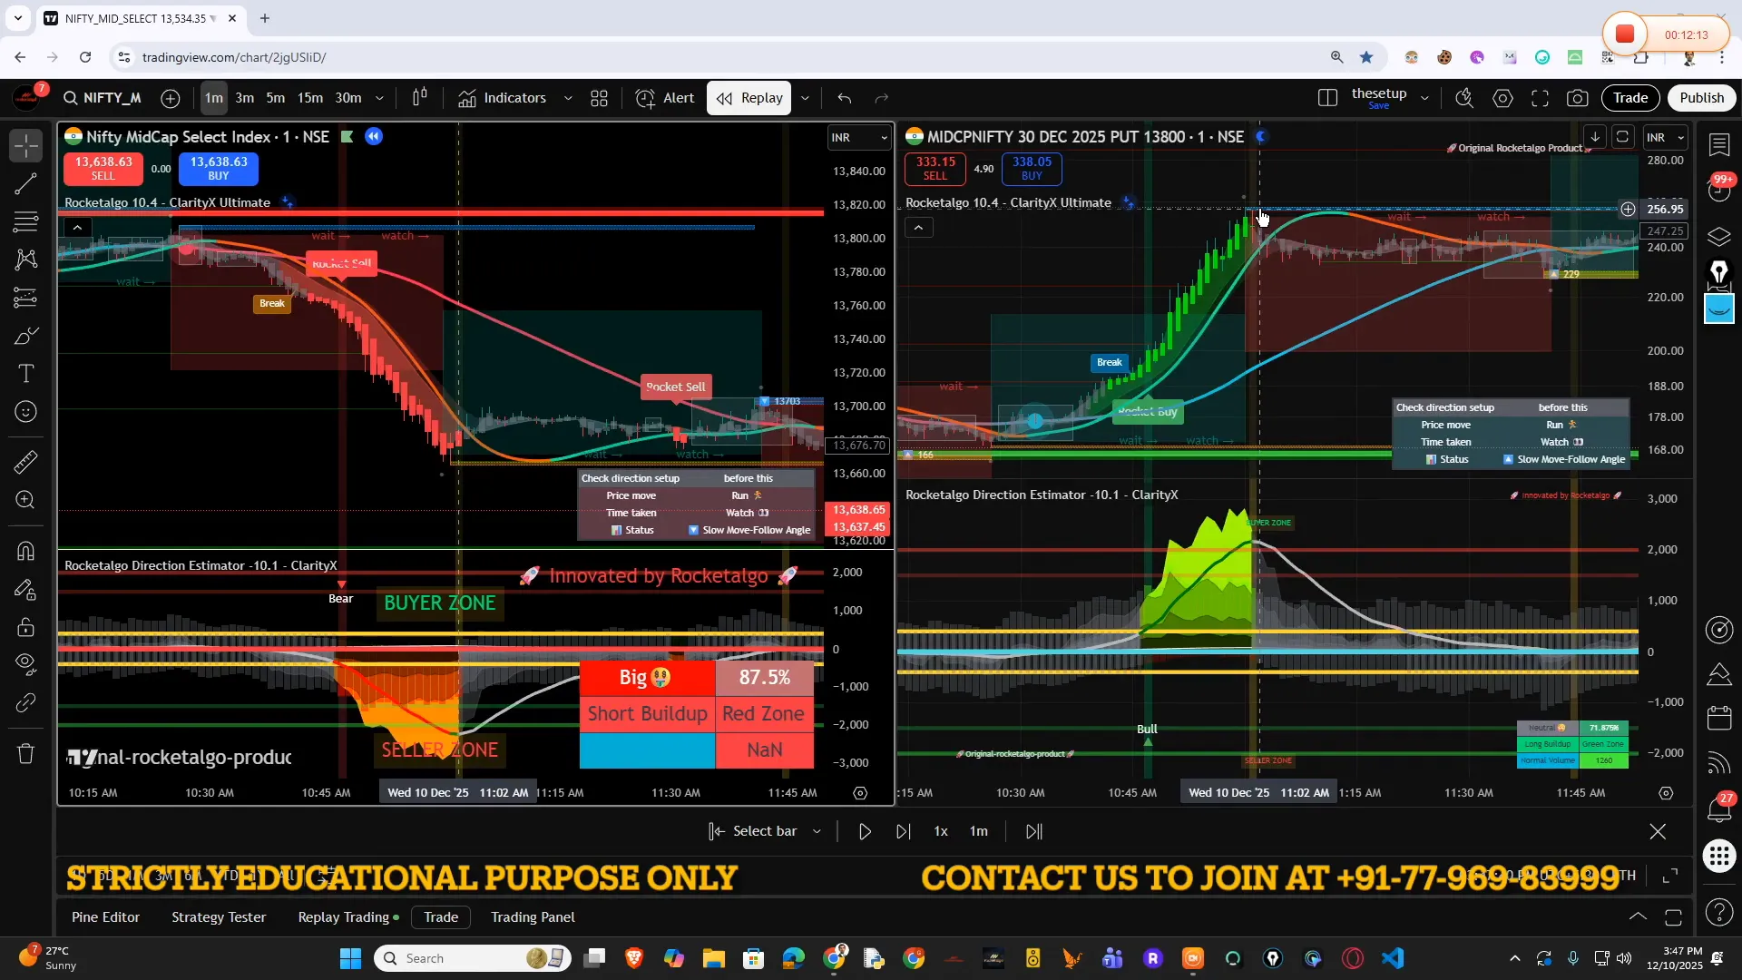
Task: Open the interval dropdown next to 30m
Action: [378, 98]
